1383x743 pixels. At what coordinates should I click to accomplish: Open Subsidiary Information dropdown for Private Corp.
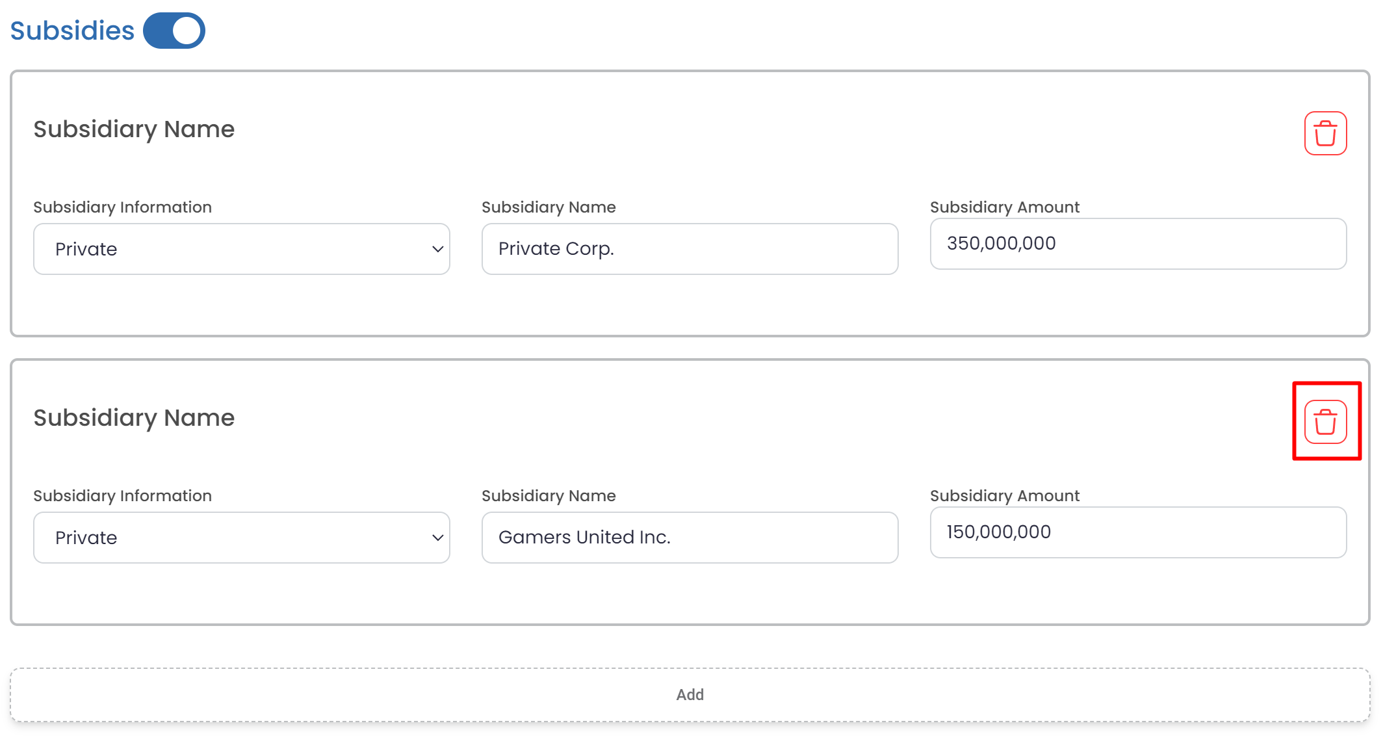click(240, 249)
